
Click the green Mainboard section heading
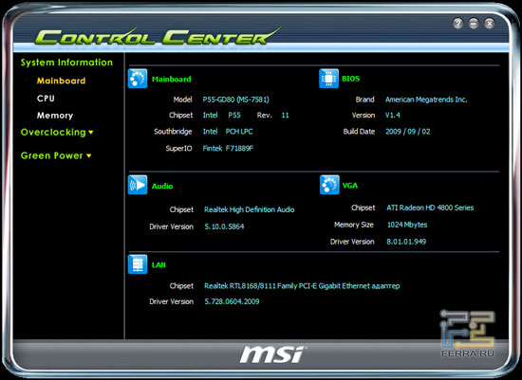[172, 79]
